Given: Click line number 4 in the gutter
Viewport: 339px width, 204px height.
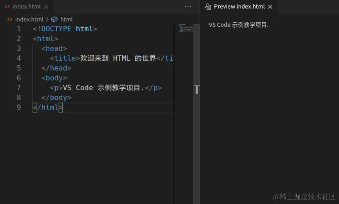Looking at the screenshot, I should [x=19, y=58].
